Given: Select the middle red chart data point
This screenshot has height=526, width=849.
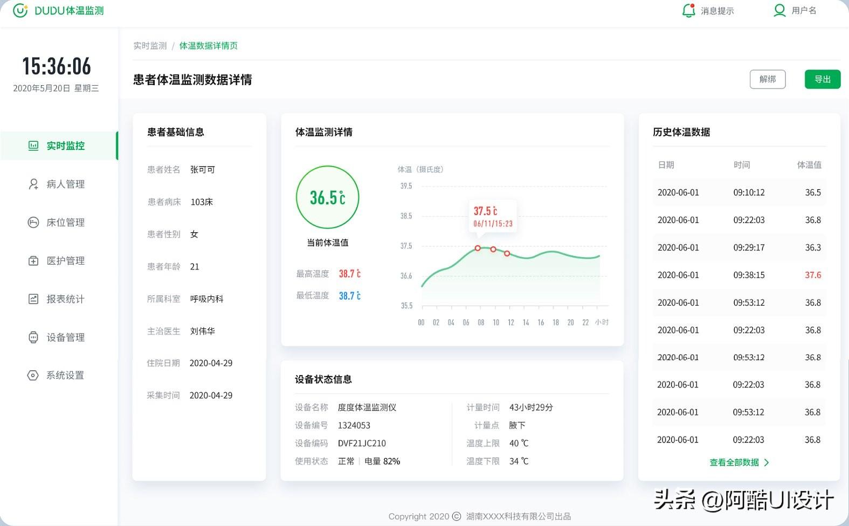Looking at the screenshot, I should (493, 249).
